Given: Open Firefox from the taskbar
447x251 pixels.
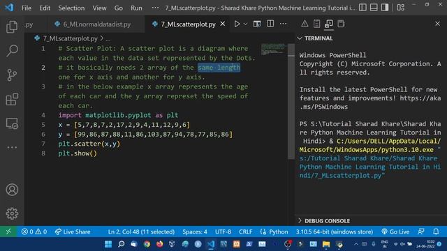Looking at the screenshot, I should click(160, 244).
